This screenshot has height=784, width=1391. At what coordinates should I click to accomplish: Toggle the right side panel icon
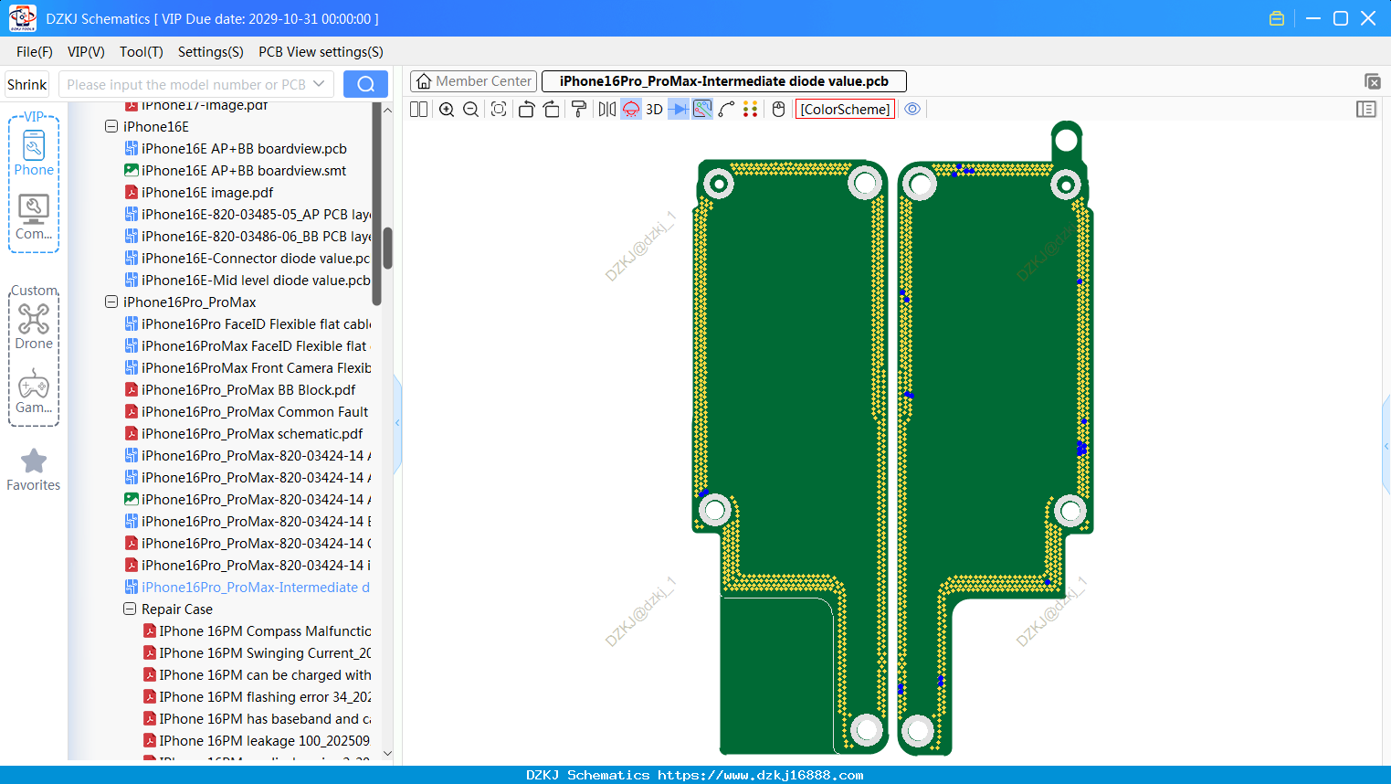1366,109
